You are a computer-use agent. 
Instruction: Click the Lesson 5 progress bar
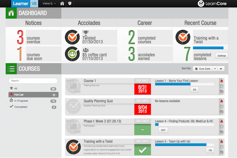pos(184,144)
